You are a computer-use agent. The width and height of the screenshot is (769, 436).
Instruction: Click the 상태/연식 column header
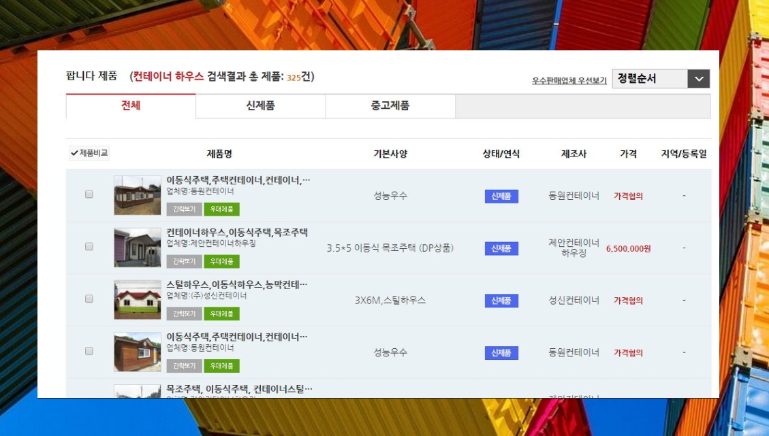point(501,154)
